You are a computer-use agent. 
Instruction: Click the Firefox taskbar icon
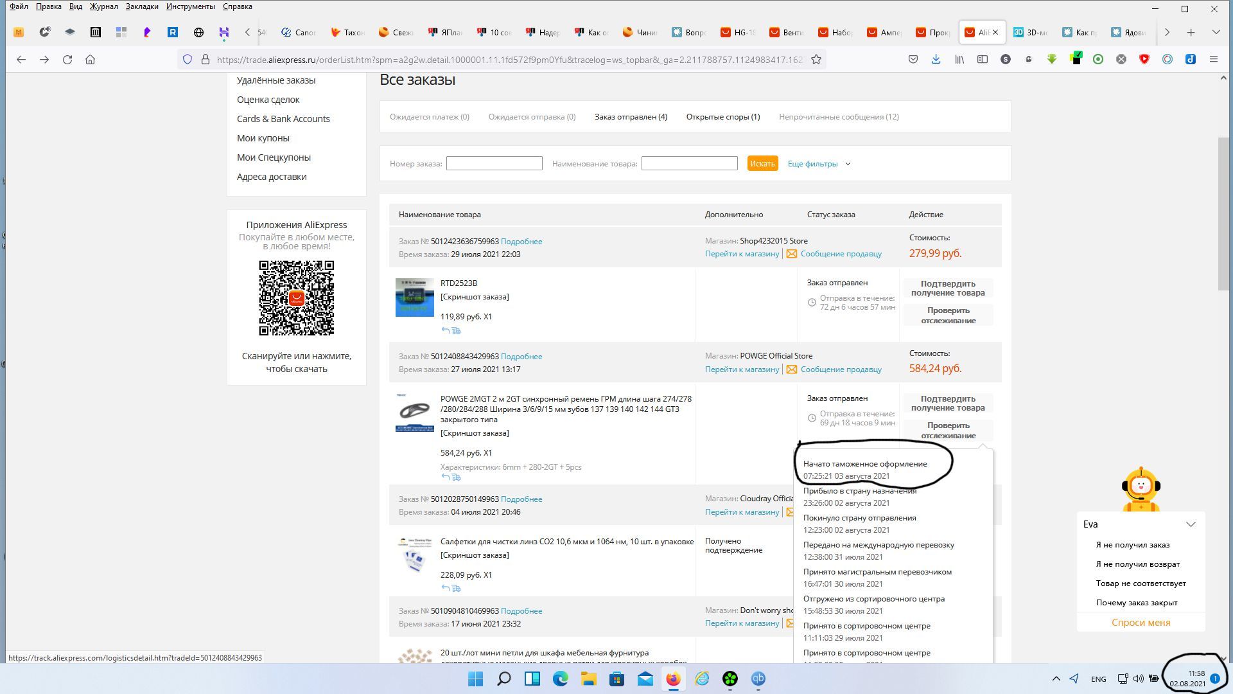coord(673,679)
